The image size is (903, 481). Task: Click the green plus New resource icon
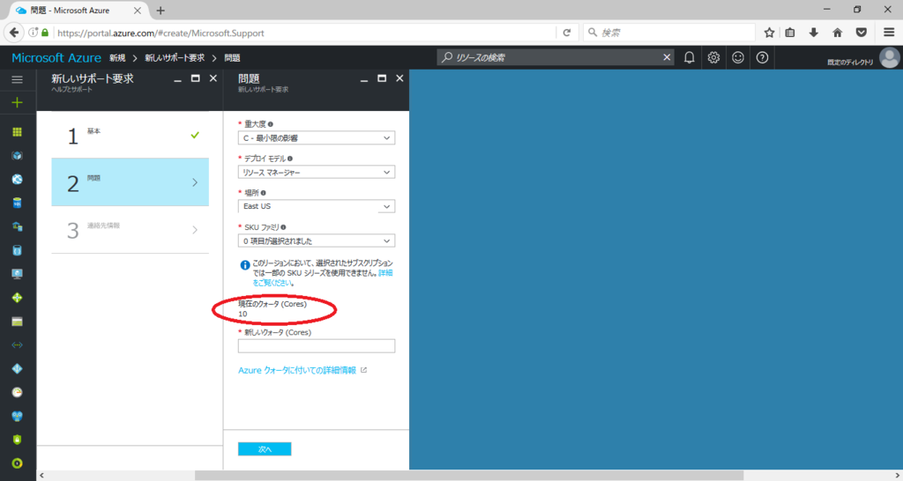[18, 102]
